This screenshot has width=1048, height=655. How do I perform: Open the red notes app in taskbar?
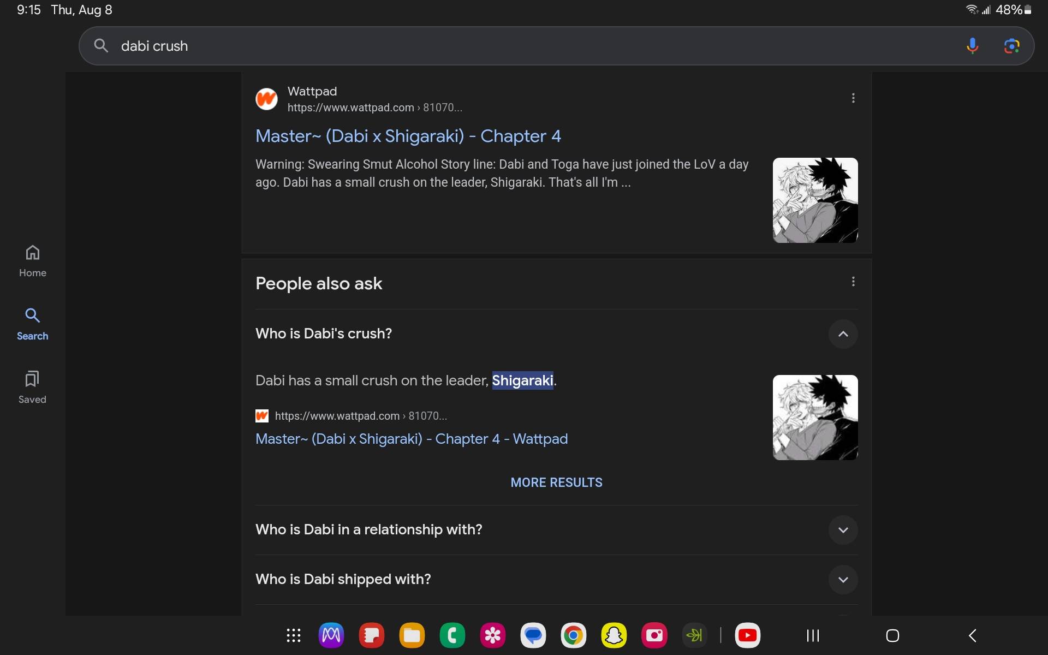coord(372,635)
